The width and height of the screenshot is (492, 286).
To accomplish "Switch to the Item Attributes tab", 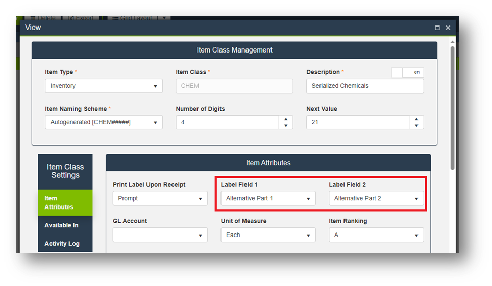I will click(x=65, y=202).
